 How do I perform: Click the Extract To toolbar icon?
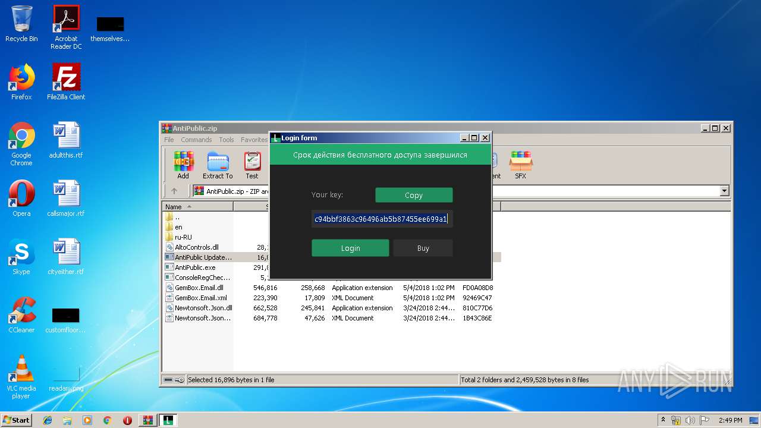pyautogui.click(x=218, y=165)
